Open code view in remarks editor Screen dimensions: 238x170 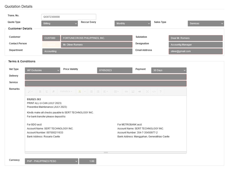tap(154, 92)
